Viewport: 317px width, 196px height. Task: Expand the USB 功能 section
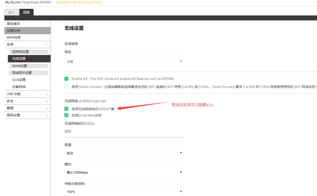[x=27, y=94]
